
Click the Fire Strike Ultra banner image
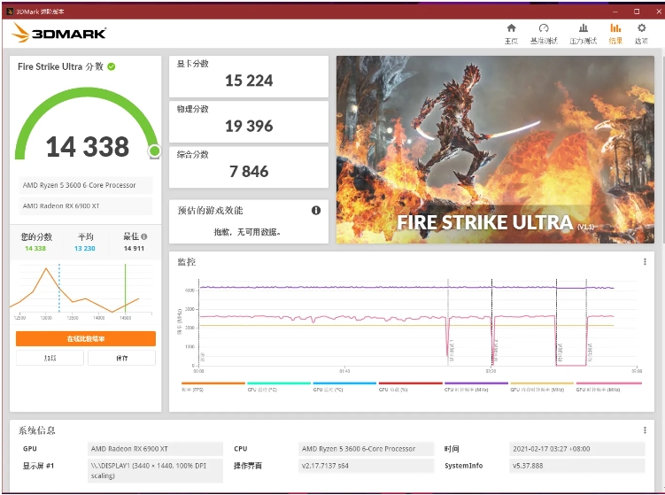coord(495,150)
